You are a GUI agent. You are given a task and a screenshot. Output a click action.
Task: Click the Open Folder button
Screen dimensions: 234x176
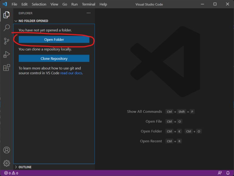click(54, 39)
